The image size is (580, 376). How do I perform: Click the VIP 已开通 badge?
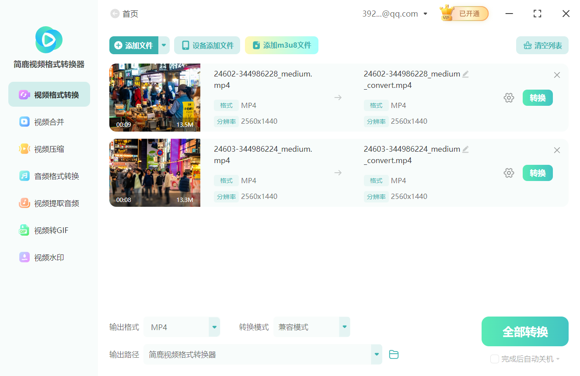pyautogui.click(x=463, y=13)
